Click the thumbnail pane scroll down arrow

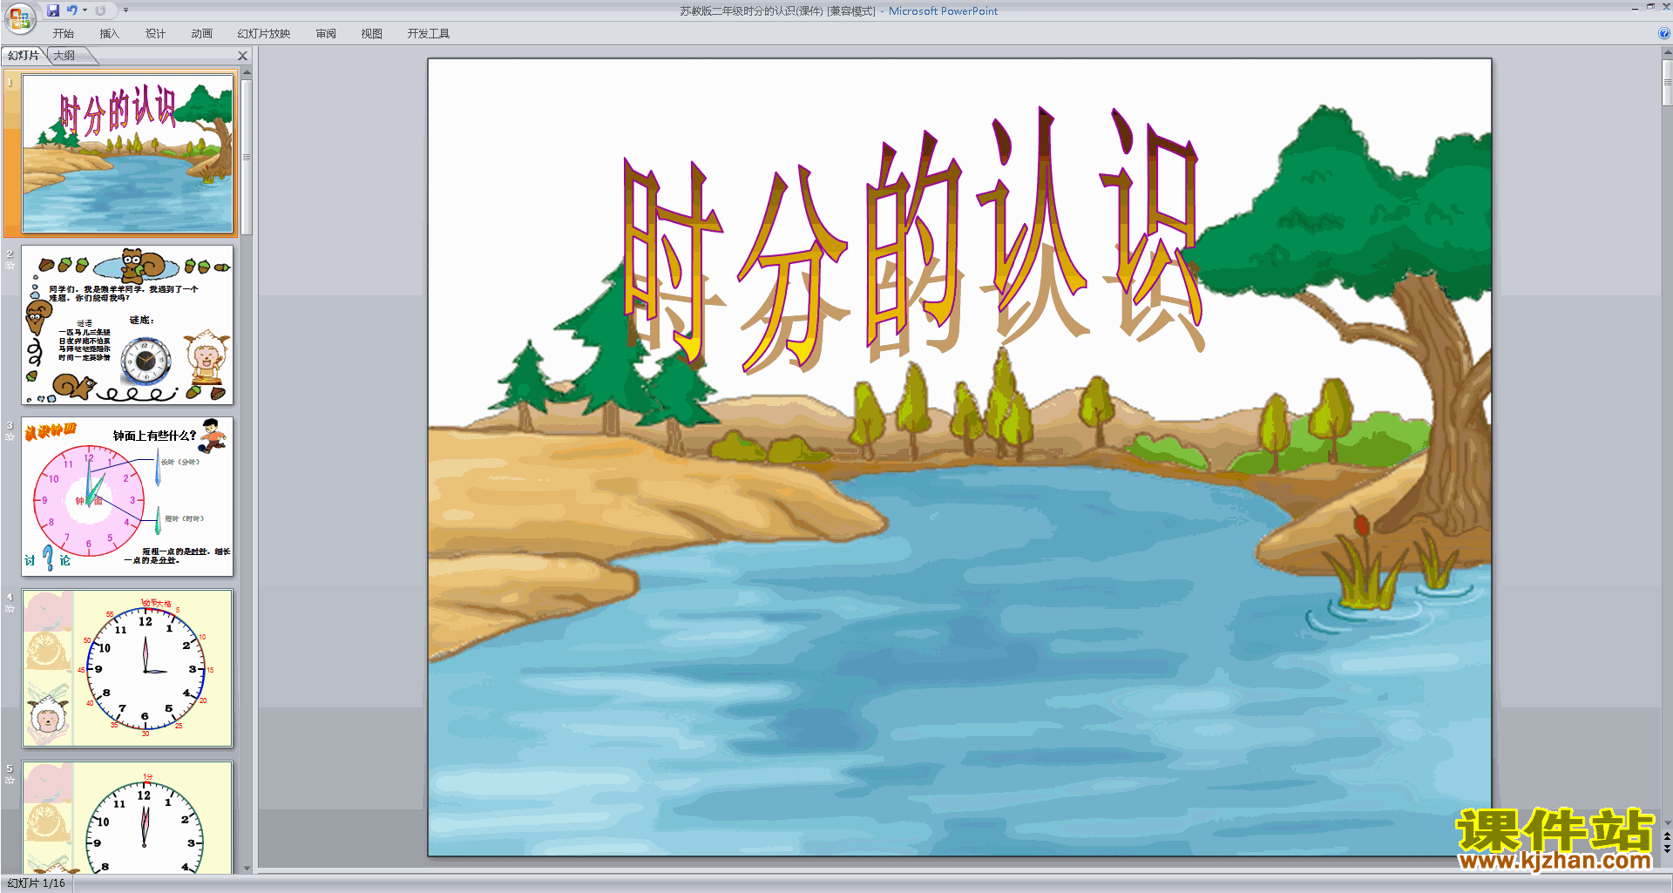[247, 868]
